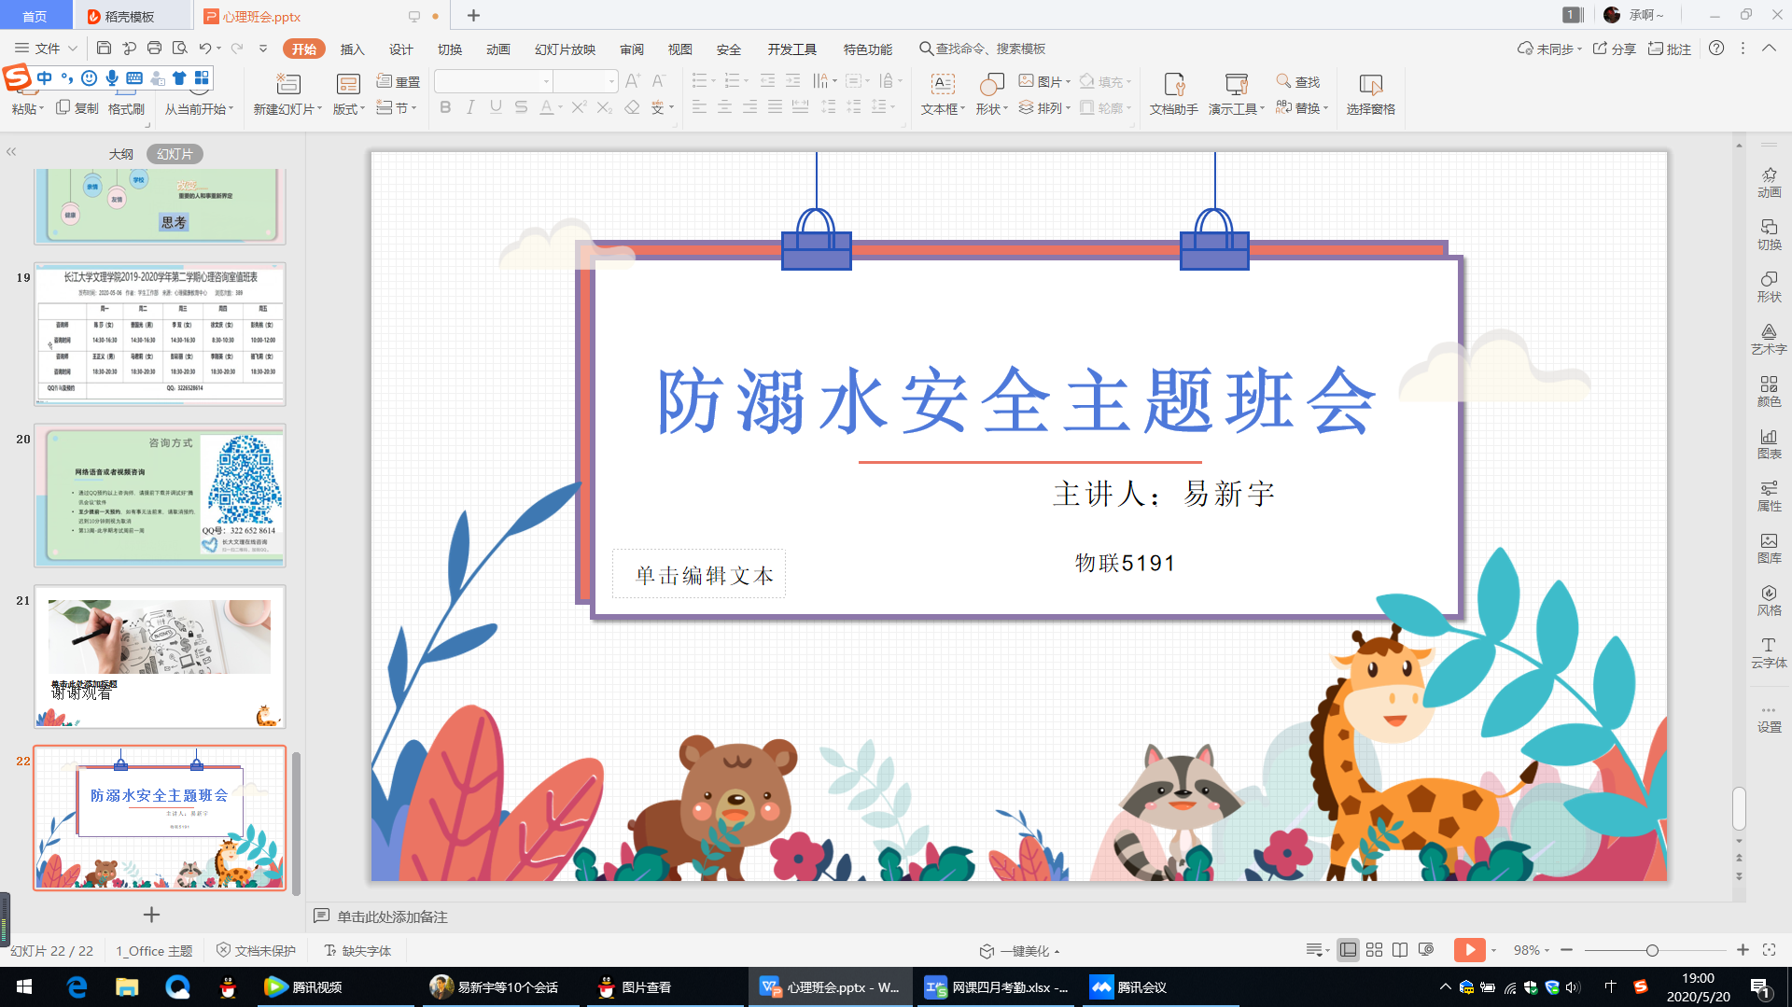Click the zoom slider handle
This screenshot has height=1007, width=1792.
[1652, 950]
